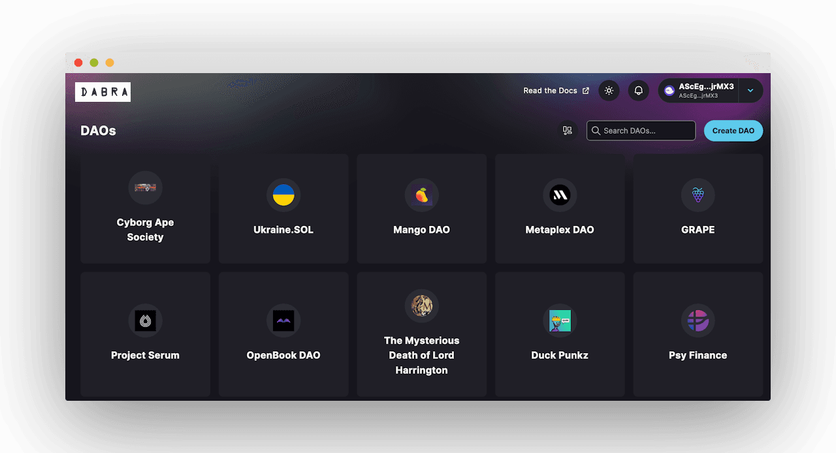
Task: Click the Metaplex DAO logo icon
Action: point(560,195)
